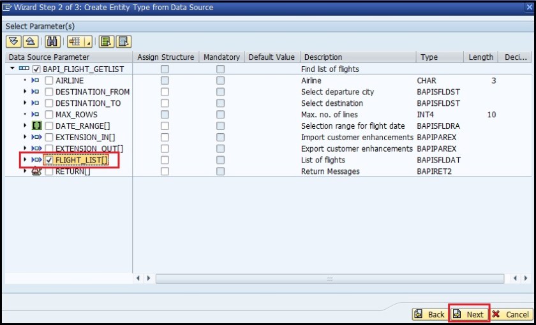The image size is (536, 325).
Task: Click the left scroll arrow of tree pane
Action: [x=138, y=278]
